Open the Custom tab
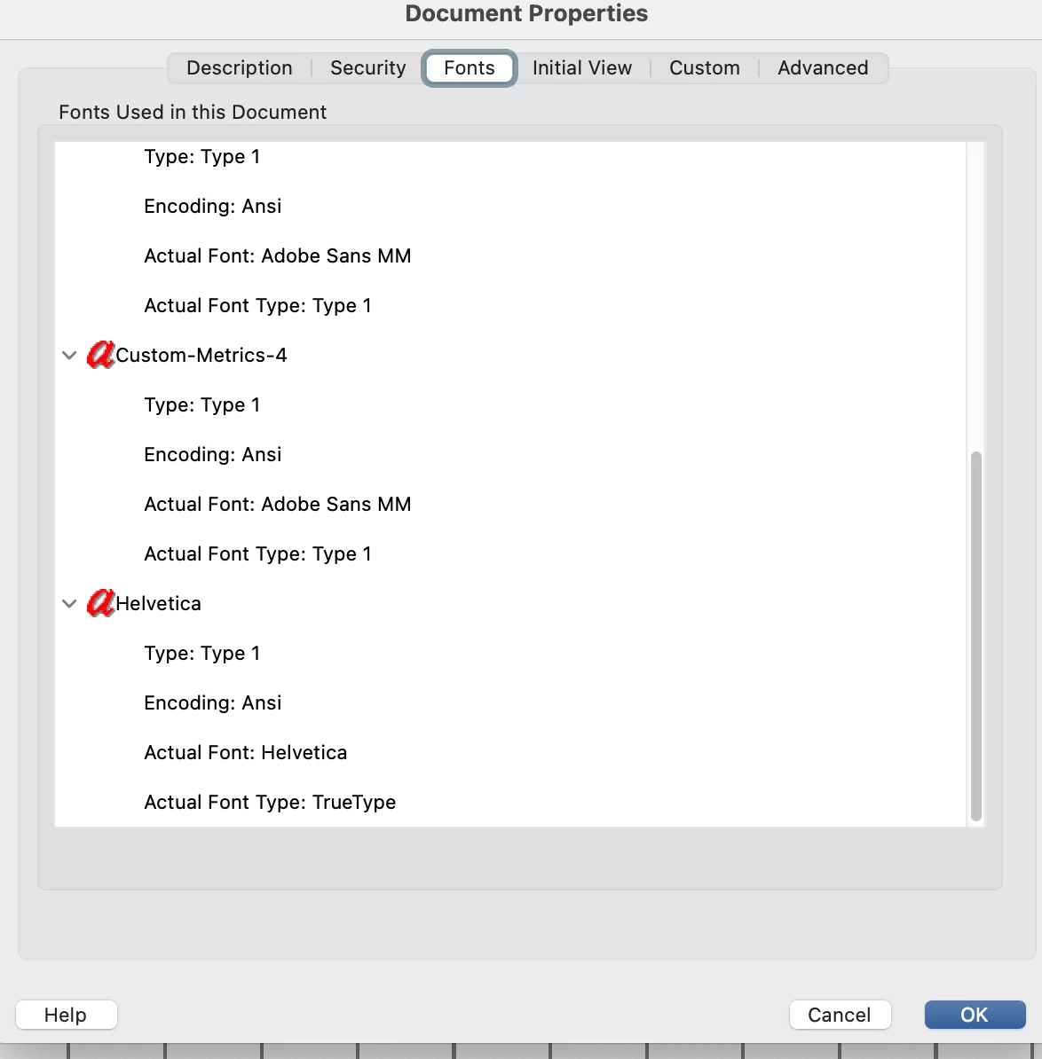1042x1059 pixels. (704, 68)
